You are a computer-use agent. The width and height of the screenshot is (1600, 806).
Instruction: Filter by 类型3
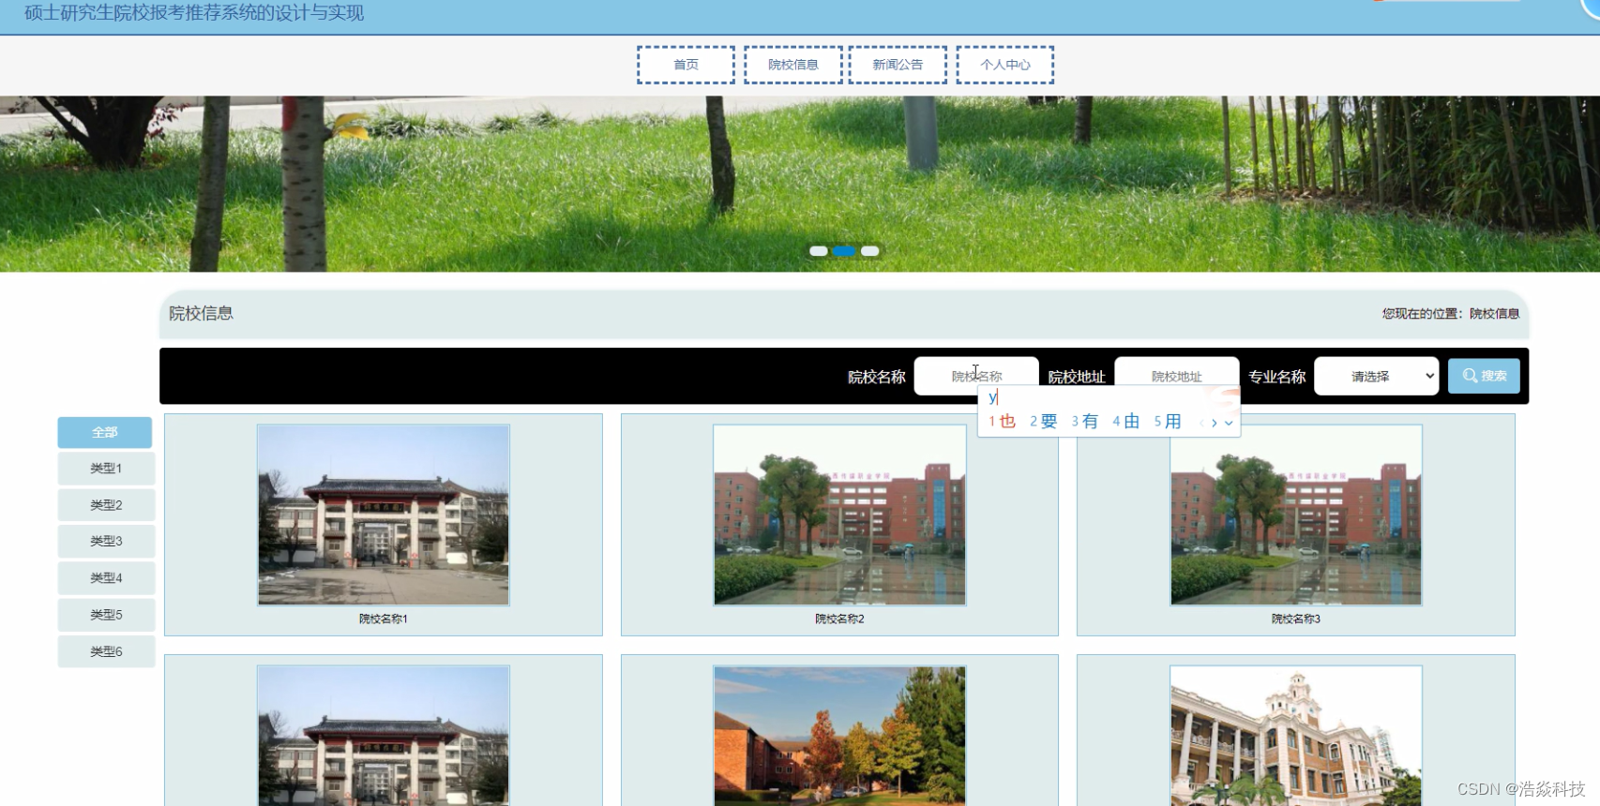[x=106, y=542]
